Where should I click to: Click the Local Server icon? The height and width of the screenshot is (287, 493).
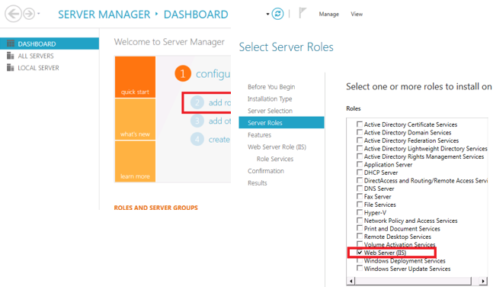pyautogui.click(x=11, y=67)
